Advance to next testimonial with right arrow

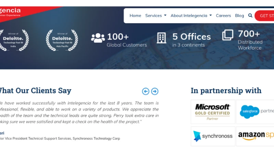click(x=155, y=91)
